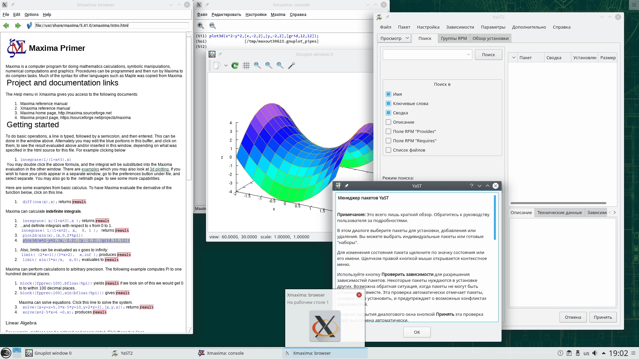Open the openSUSE application launcher
The image size is (639, 359).
pyautogui.click(x=6, y=353)
